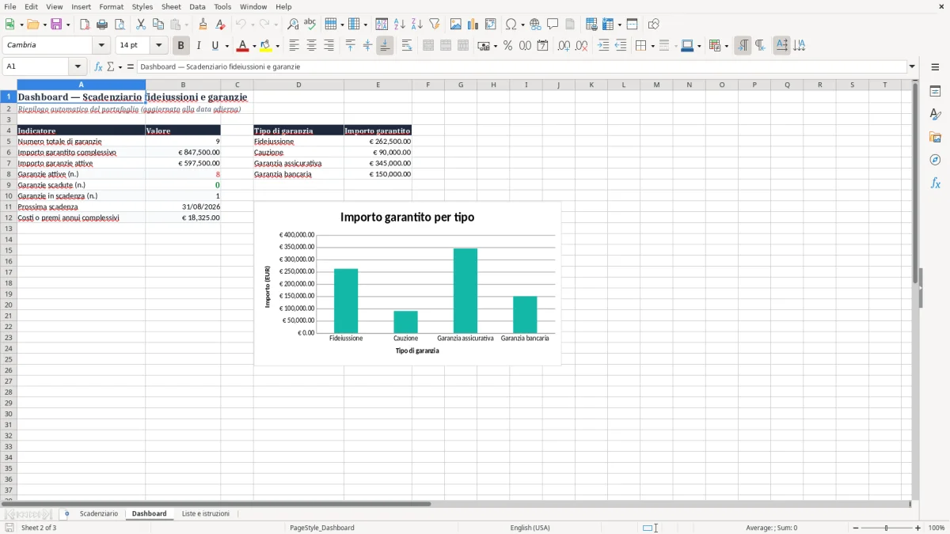Apply the yellow background color swatch

[x=267, y=46]
